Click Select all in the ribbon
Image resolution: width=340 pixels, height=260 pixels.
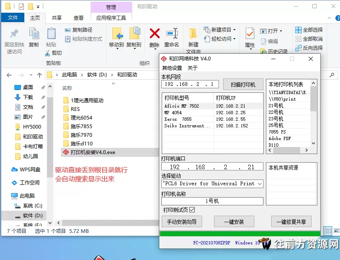[309, 30]
